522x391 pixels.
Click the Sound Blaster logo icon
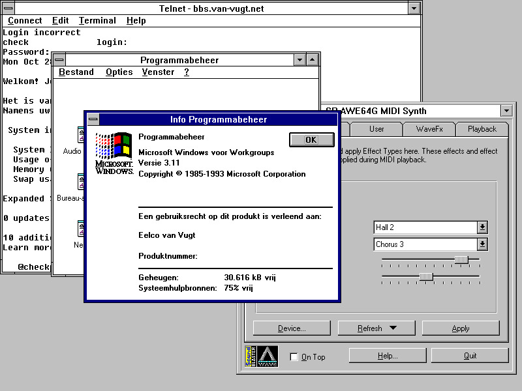click(x=250, y=356)
